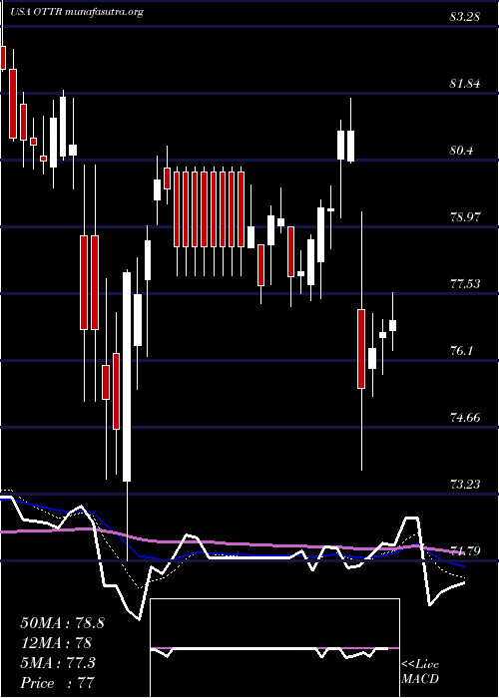Click the 83.28 price axis label
The width and height of the screenshot is (499, 698).
pos(465,17)
